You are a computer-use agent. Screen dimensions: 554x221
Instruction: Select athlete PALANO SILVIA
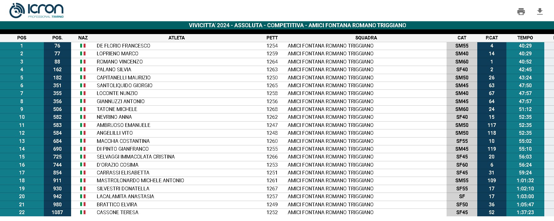114,69
